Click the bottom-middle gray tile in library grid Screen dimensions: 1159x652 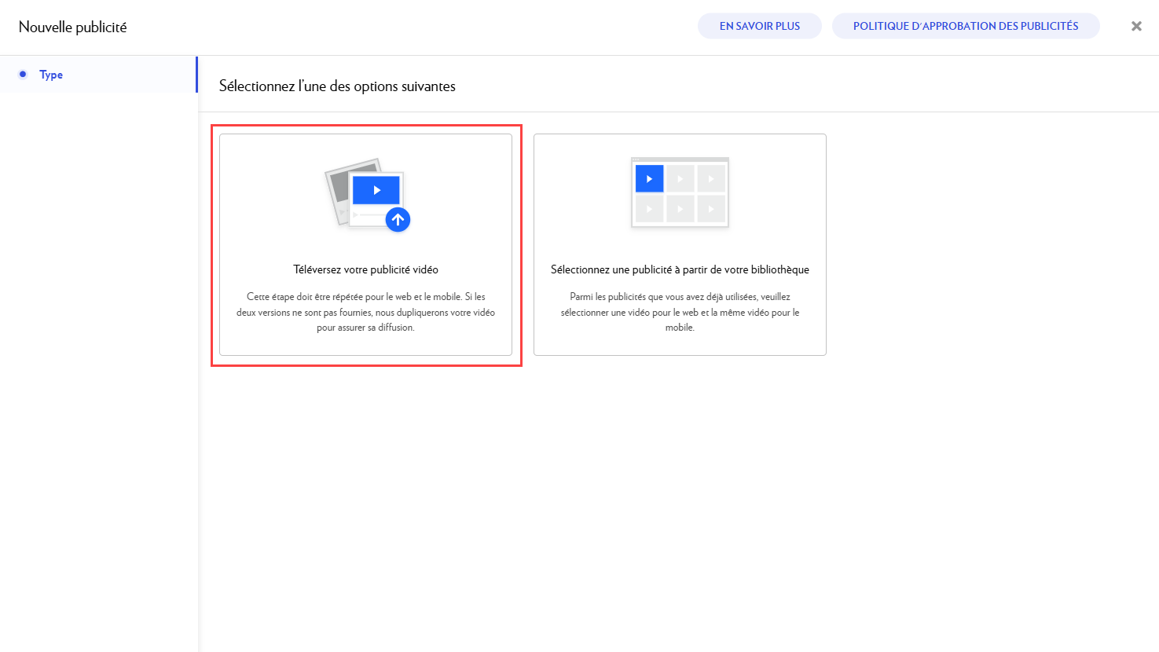[680, 209]
